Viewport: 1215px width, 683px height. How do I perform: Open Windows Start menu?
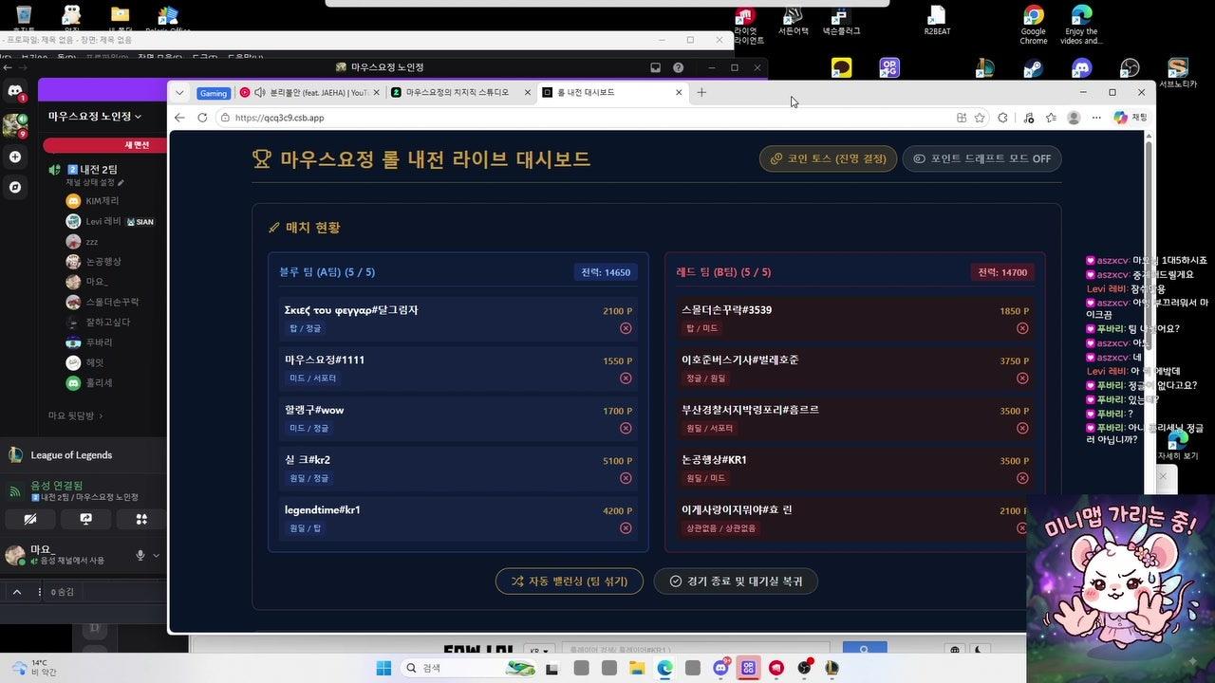(x=383, y=668)
